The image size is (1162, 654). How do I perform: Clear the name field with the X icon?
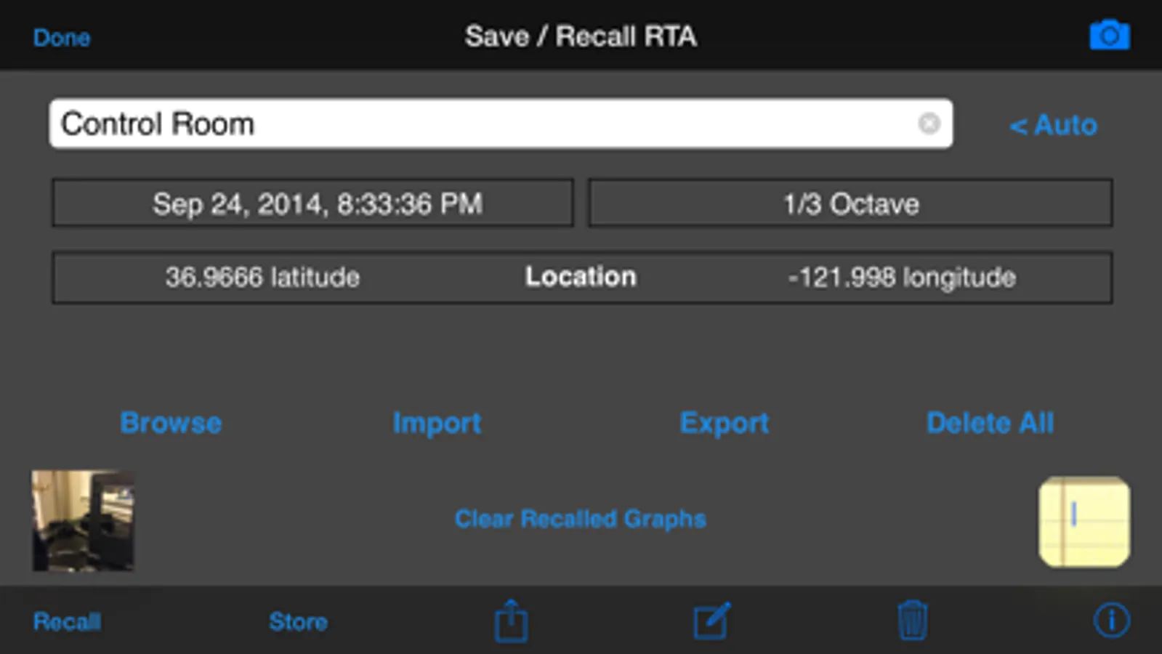click(929, 124)
